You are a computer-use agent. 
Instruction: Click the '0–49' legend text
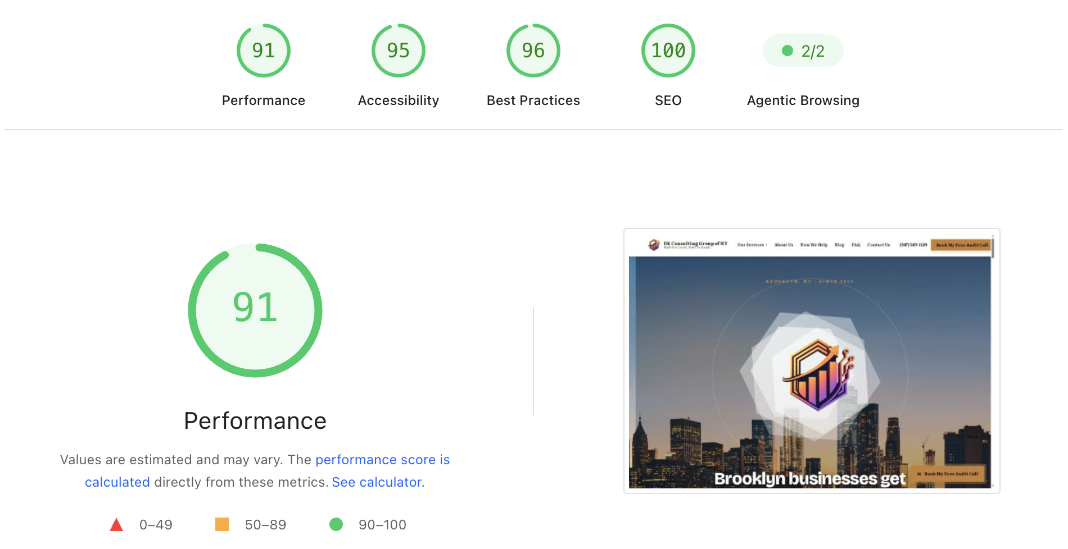tap(156, 525)
